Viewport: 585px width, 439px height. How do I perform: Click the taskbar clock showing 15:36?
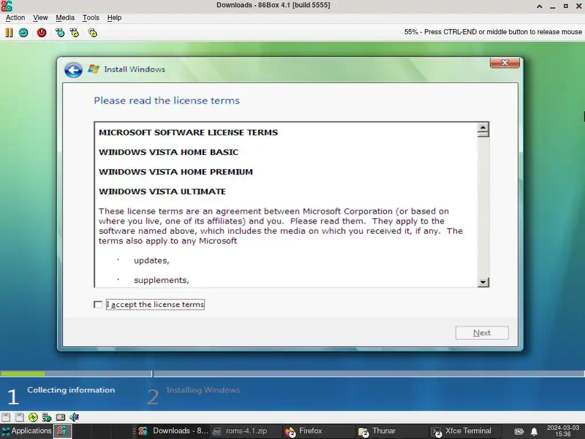pos(563,431)
